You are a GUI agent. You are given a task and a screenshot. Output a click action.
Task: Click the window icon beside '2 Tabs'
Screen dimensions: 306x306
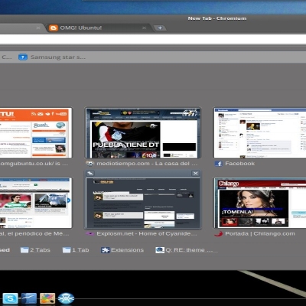24,250
